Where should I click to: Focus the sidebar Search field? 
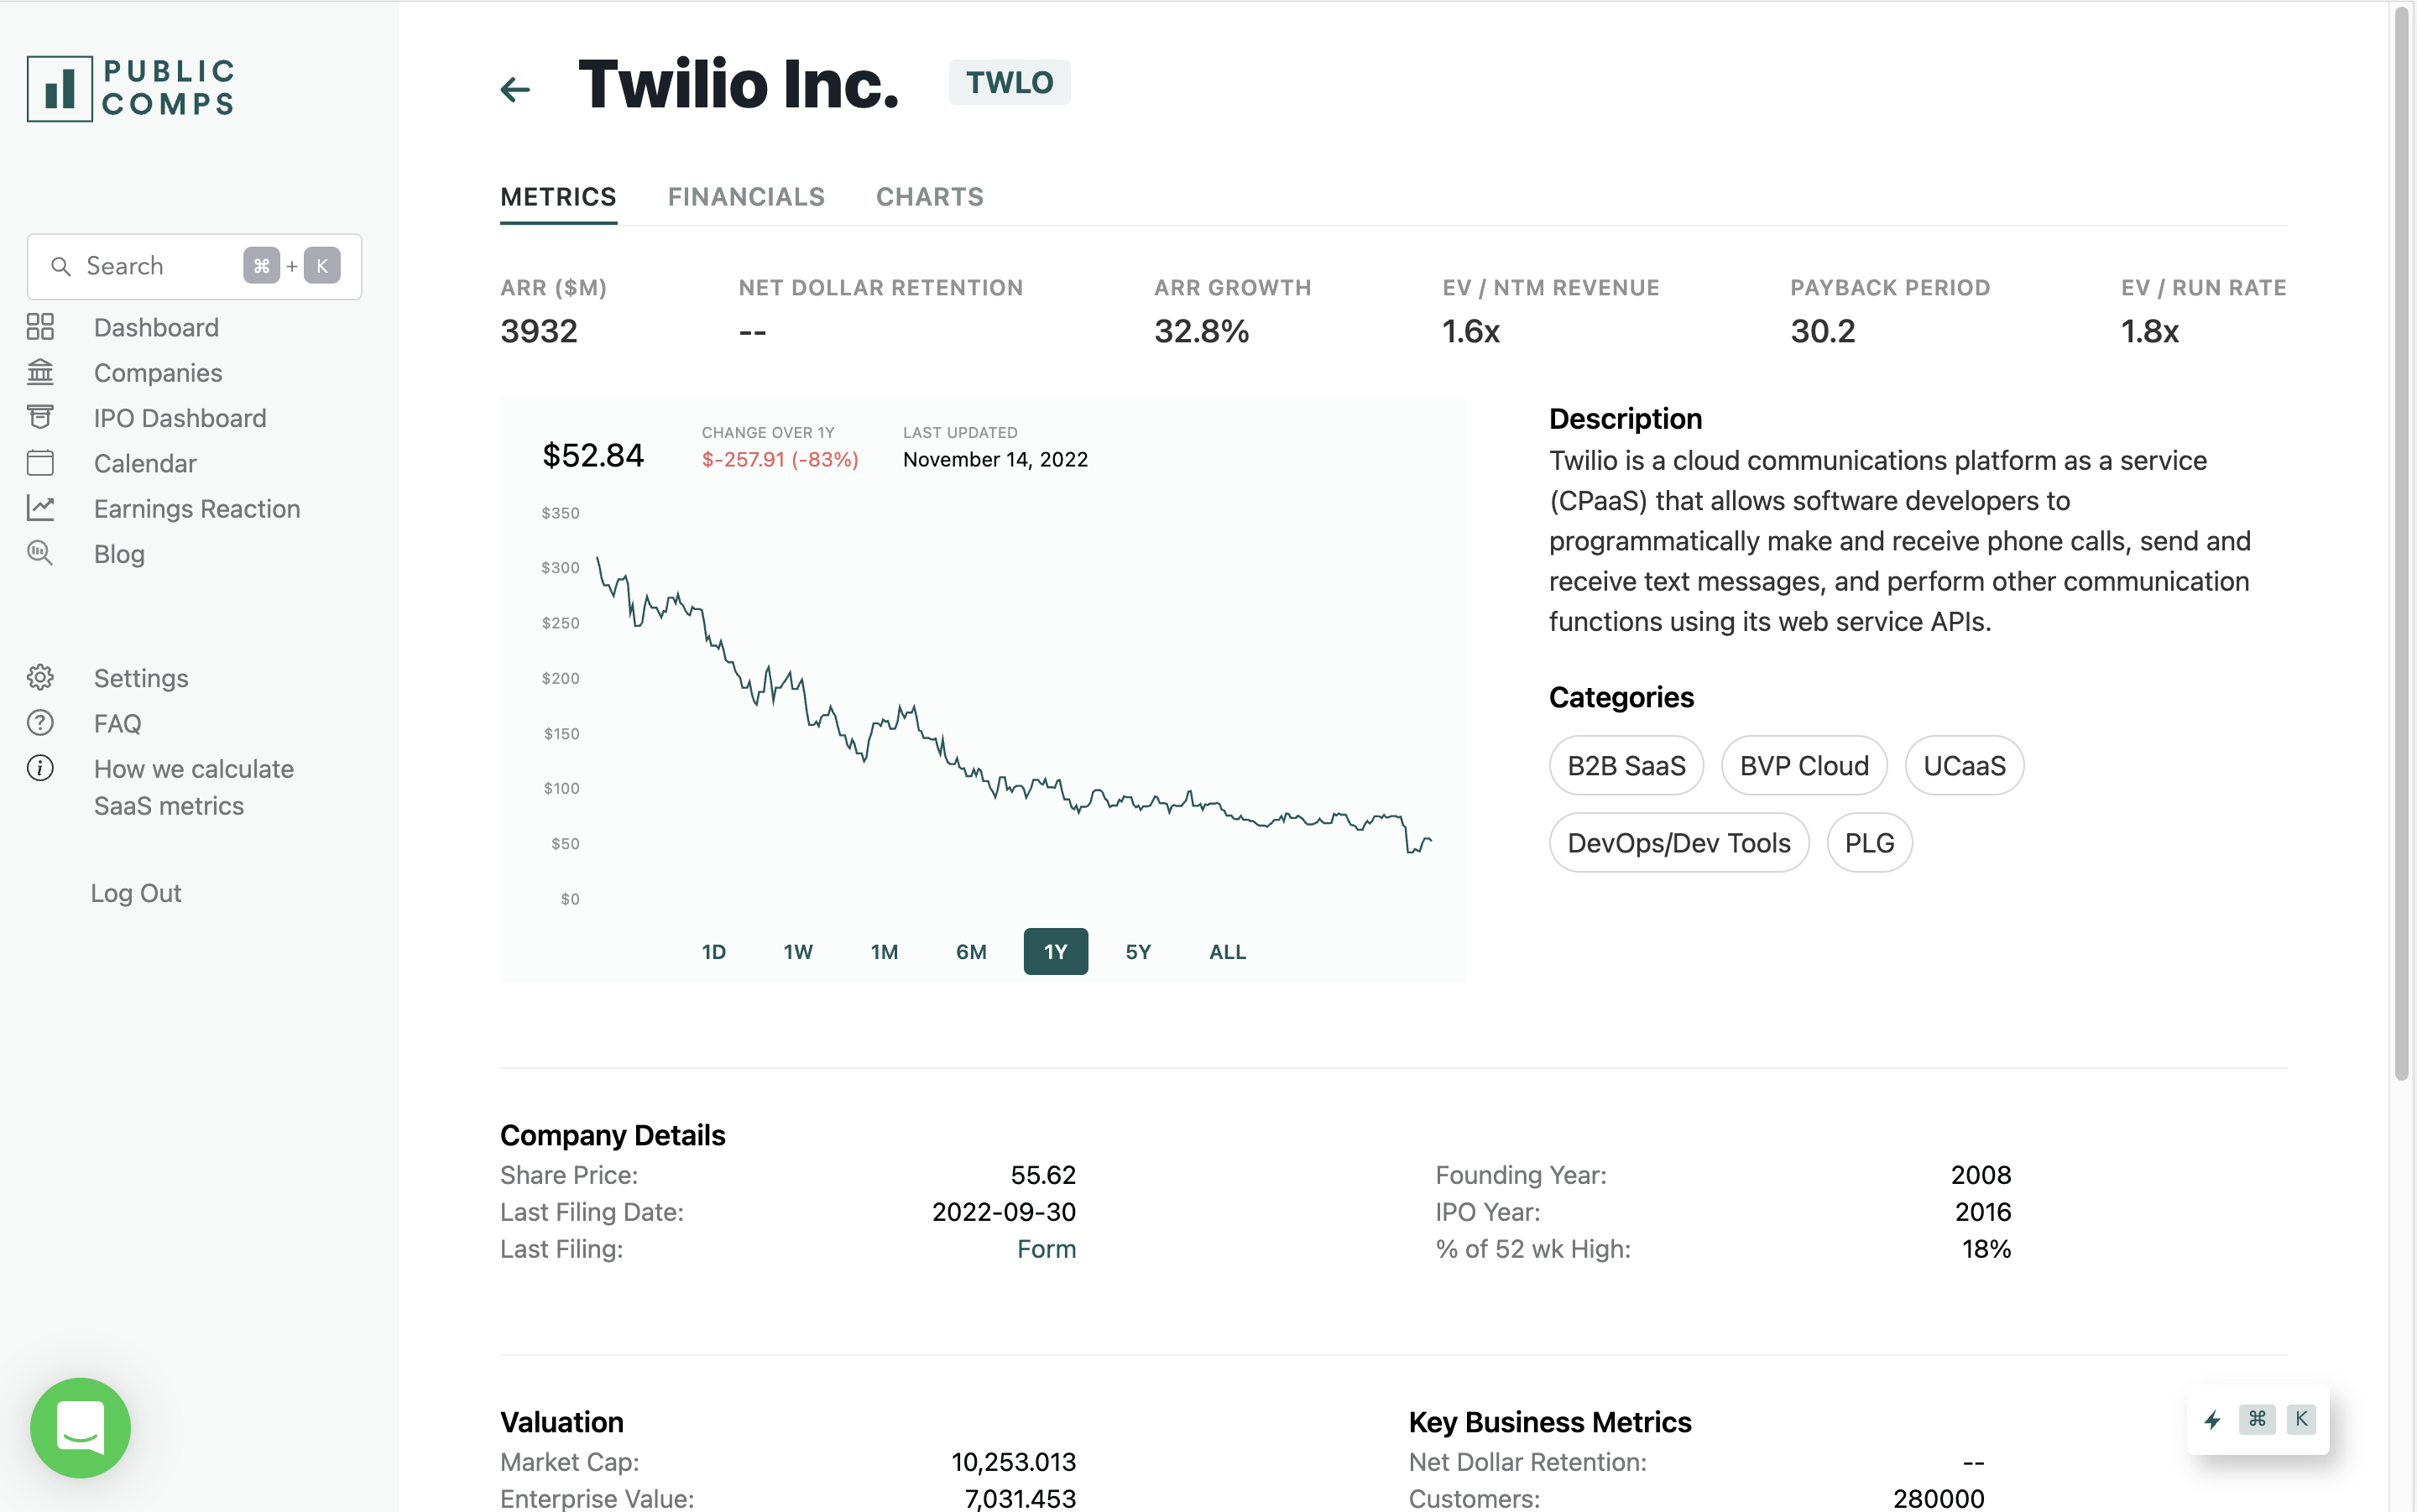click(x=150, y=266)
